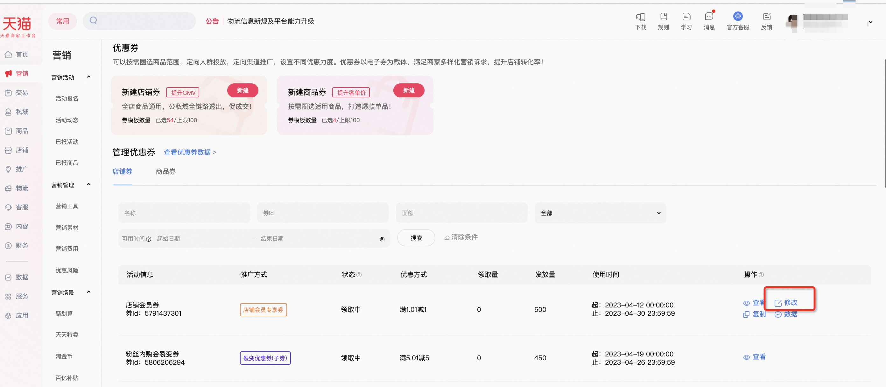Click the 可用时间 help icon
Viewport: 886px width, 387px height.
pos(149,239)
